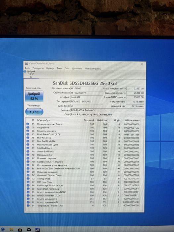Viewport: 174px width, 232px height.
Task: Open the Мова(Language) menu
Action: [93, 69]
